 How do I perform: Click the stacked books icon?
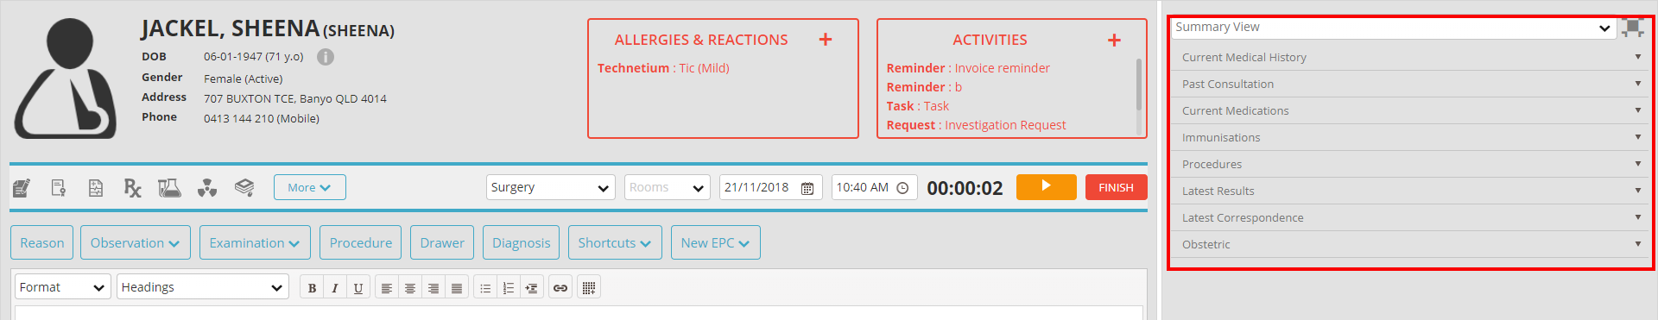(x=244, y=187)
